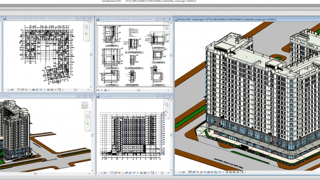Expand navigation wheel dropdown in floor plan view
The width and height of the screenshot is (320, 180).
(x=86, y=30)
